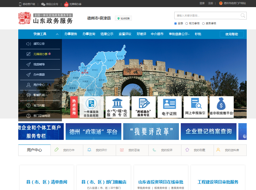Open the 办事服务 navigation menu item
Screen dimensions: 256x190
click(x=71, y=34)
